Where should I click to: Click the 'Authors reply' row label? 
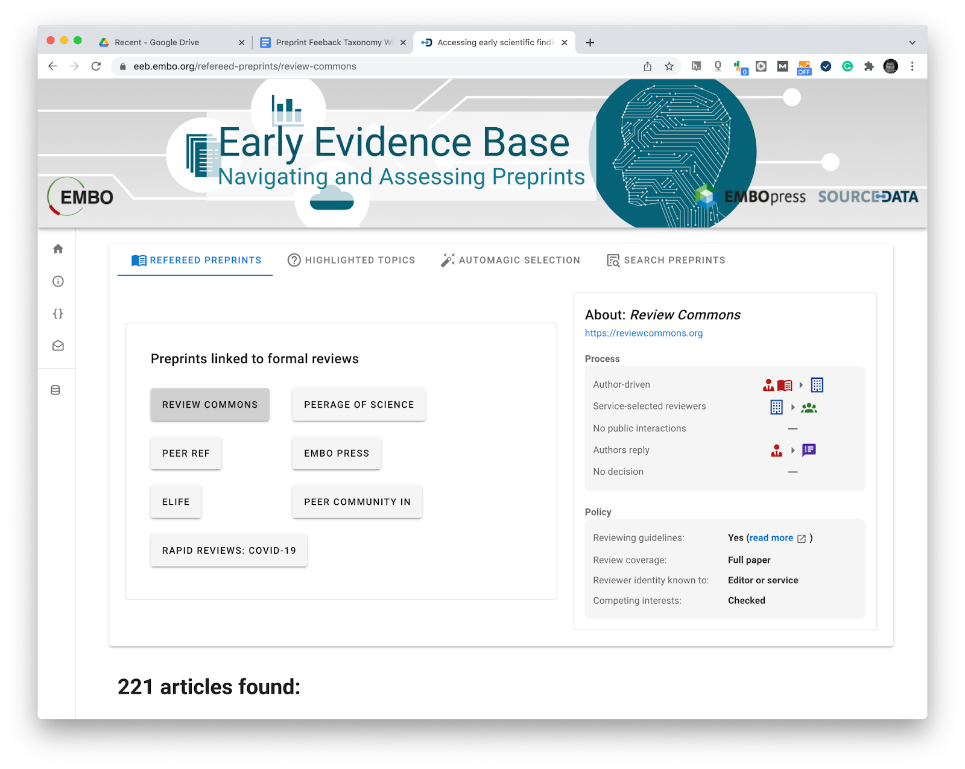coord(621,450)
